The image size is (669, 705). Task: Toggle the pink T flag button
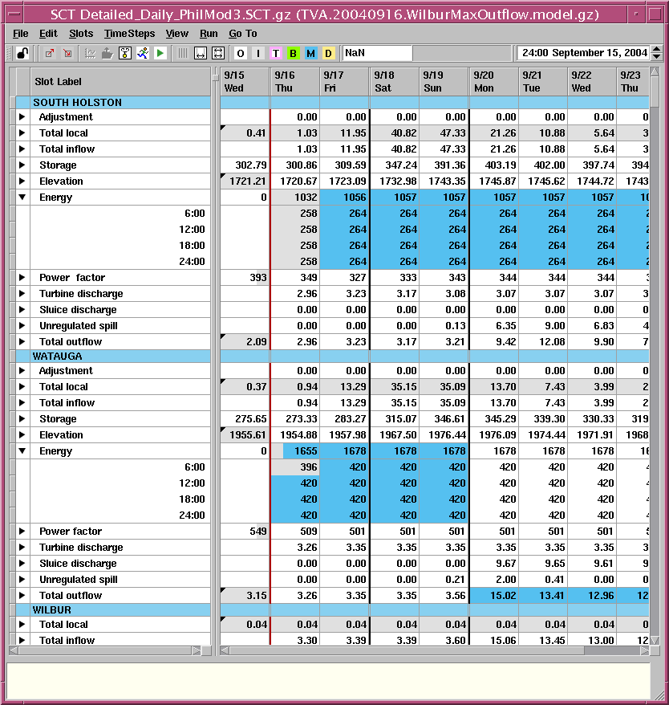(275, 54)
